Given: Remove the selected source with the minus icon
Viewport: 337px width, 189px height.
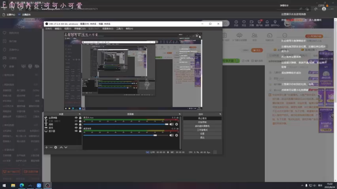Looking at the screenshot, I should coord(51,147).
